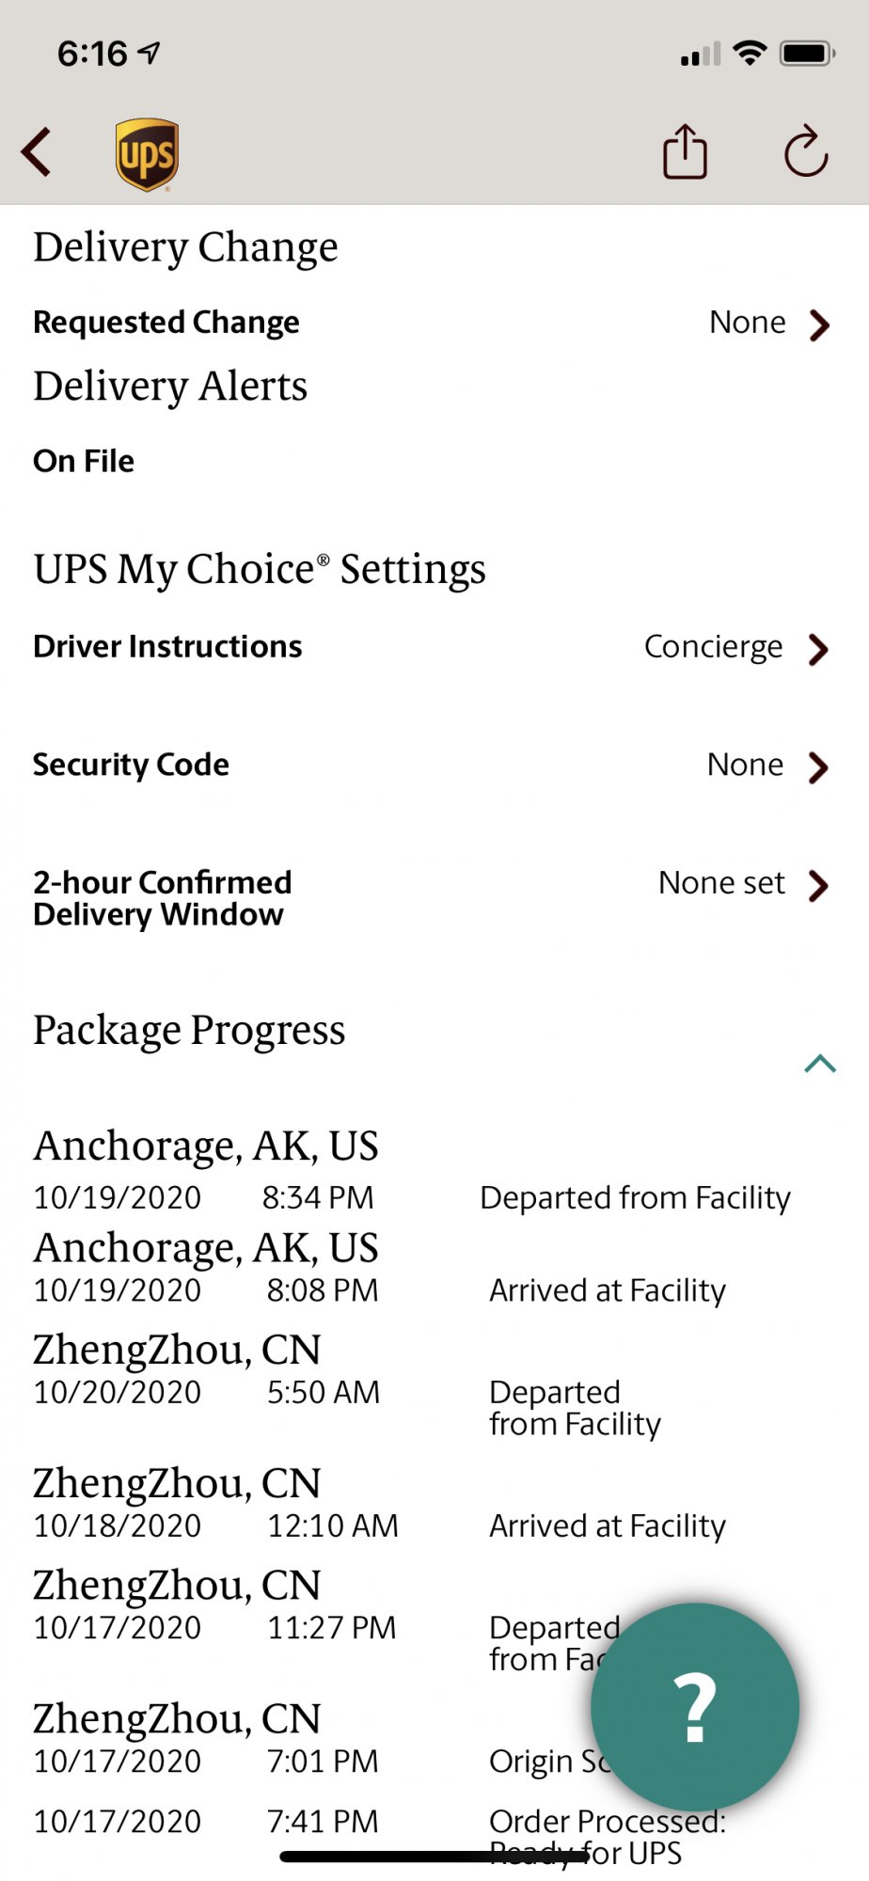The width and height of the screenshot is (869, 1881).
Task: Tap the Wi-Fi status icon
Action: click(x=750, y=54)
